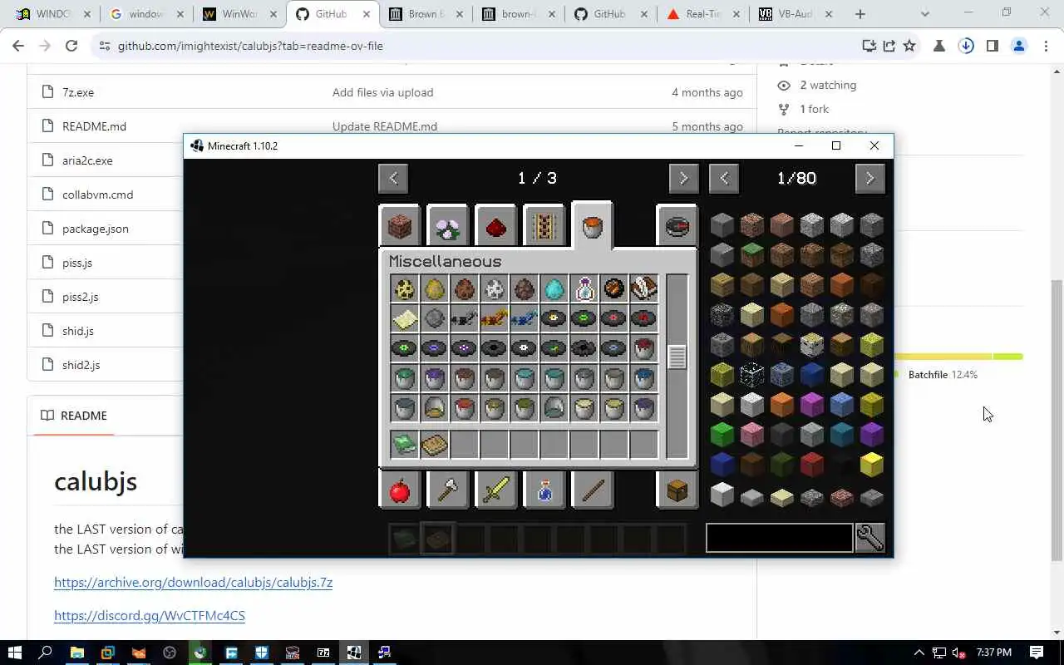
Task: Open aria2c.exe file entry
Action: [87, 160]
